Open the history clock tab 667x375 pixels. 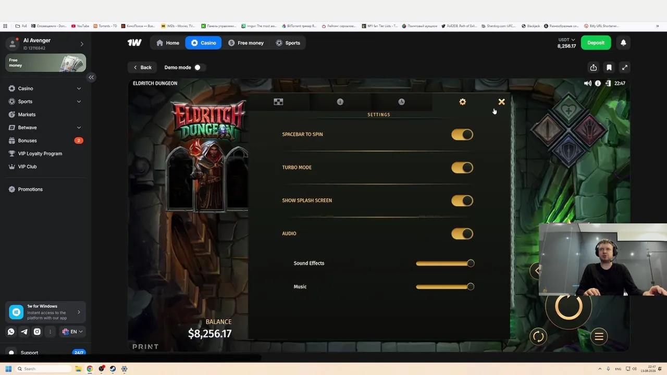pyautogui.click(x=401, y=102)
